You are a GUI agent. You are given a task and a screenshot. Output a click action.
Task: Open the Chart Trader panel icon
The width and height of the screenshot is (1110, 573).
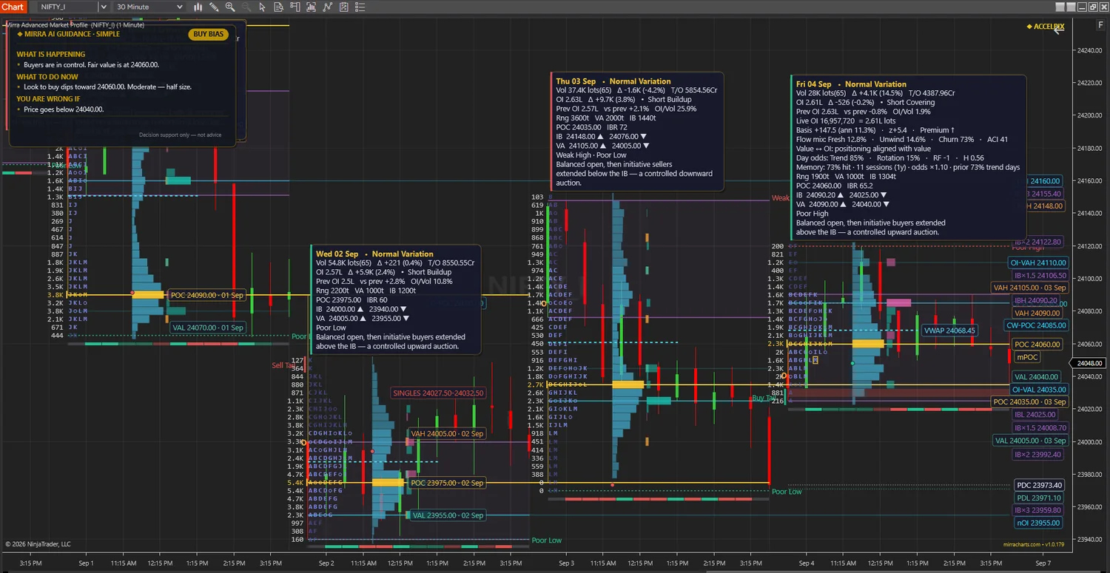click(x=295, y=7)
